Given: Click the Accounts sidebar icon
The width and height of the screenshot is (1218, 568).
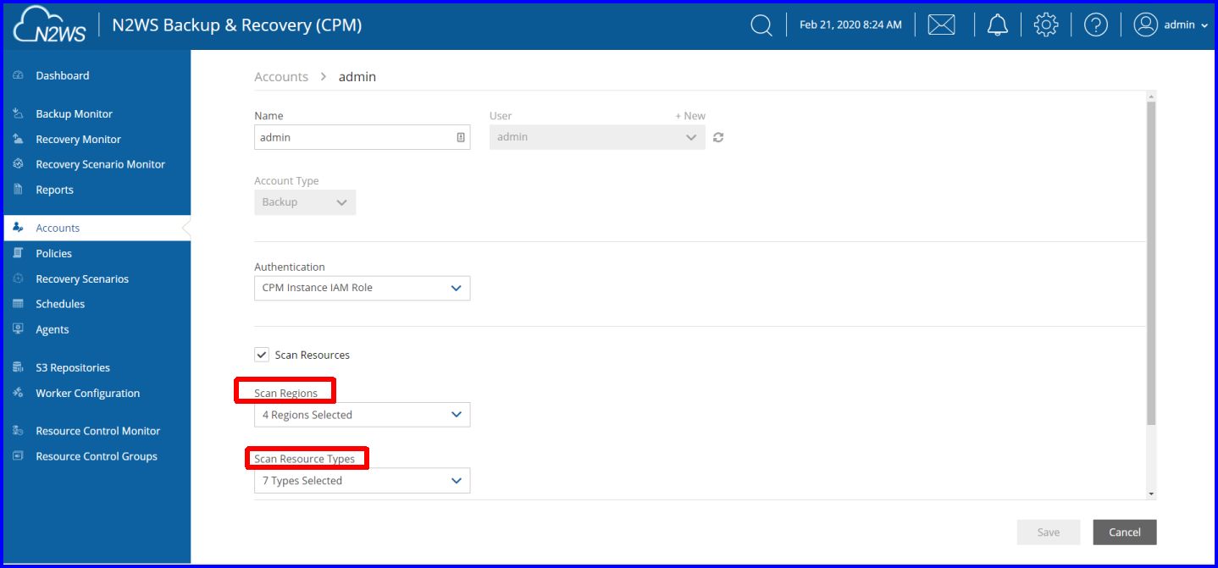Looking at the screenshot, I should (x=18, y=228).
